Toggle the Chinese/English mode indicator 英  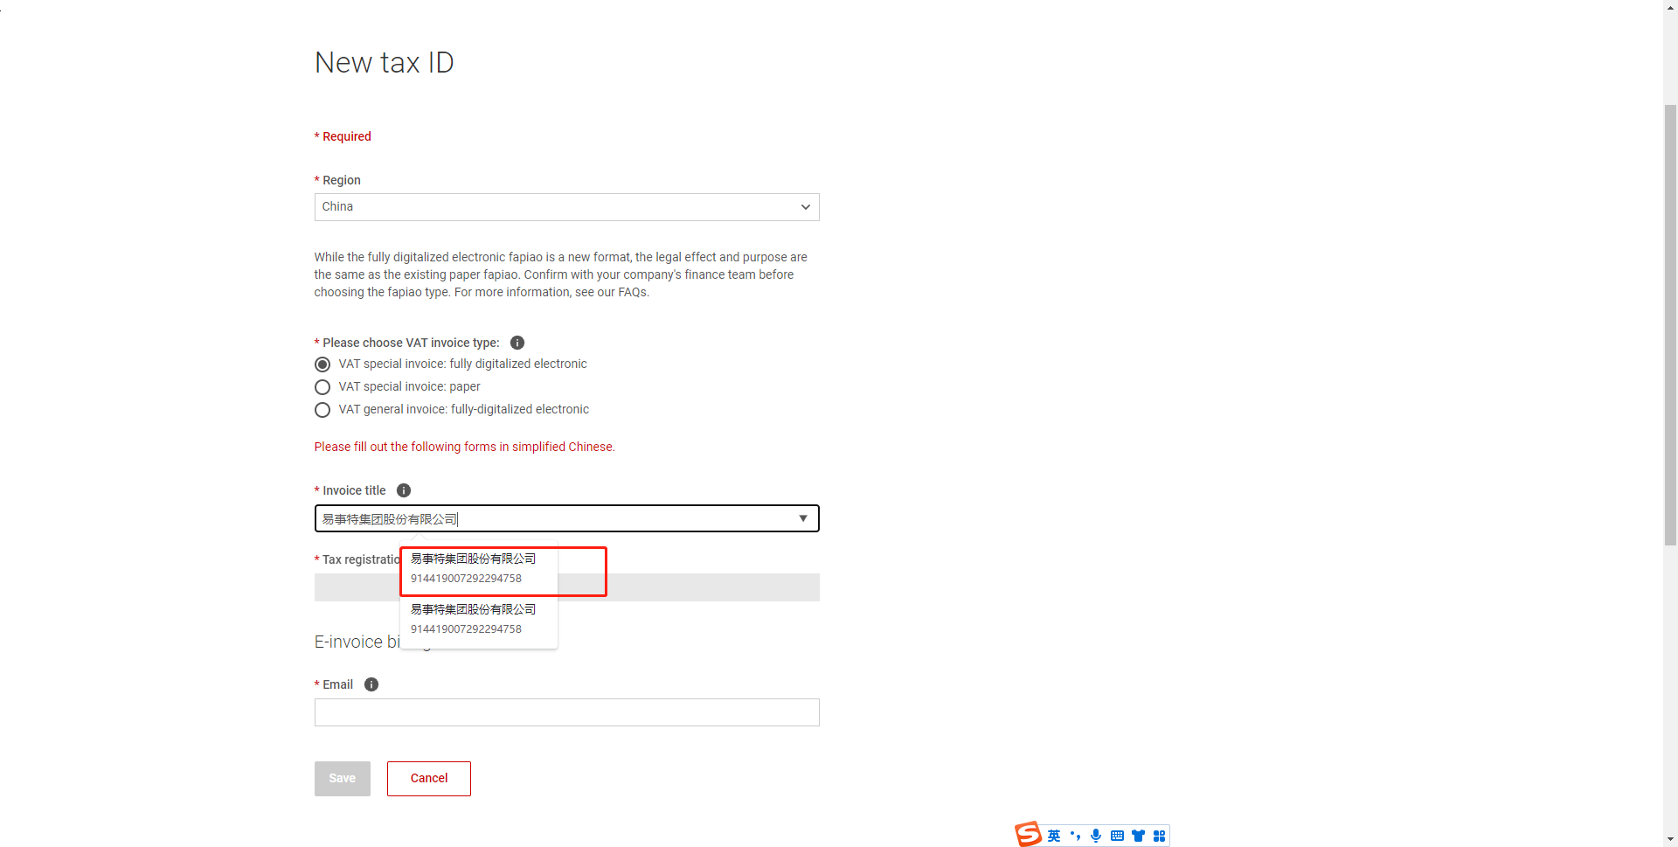(x=1054, y=837)
